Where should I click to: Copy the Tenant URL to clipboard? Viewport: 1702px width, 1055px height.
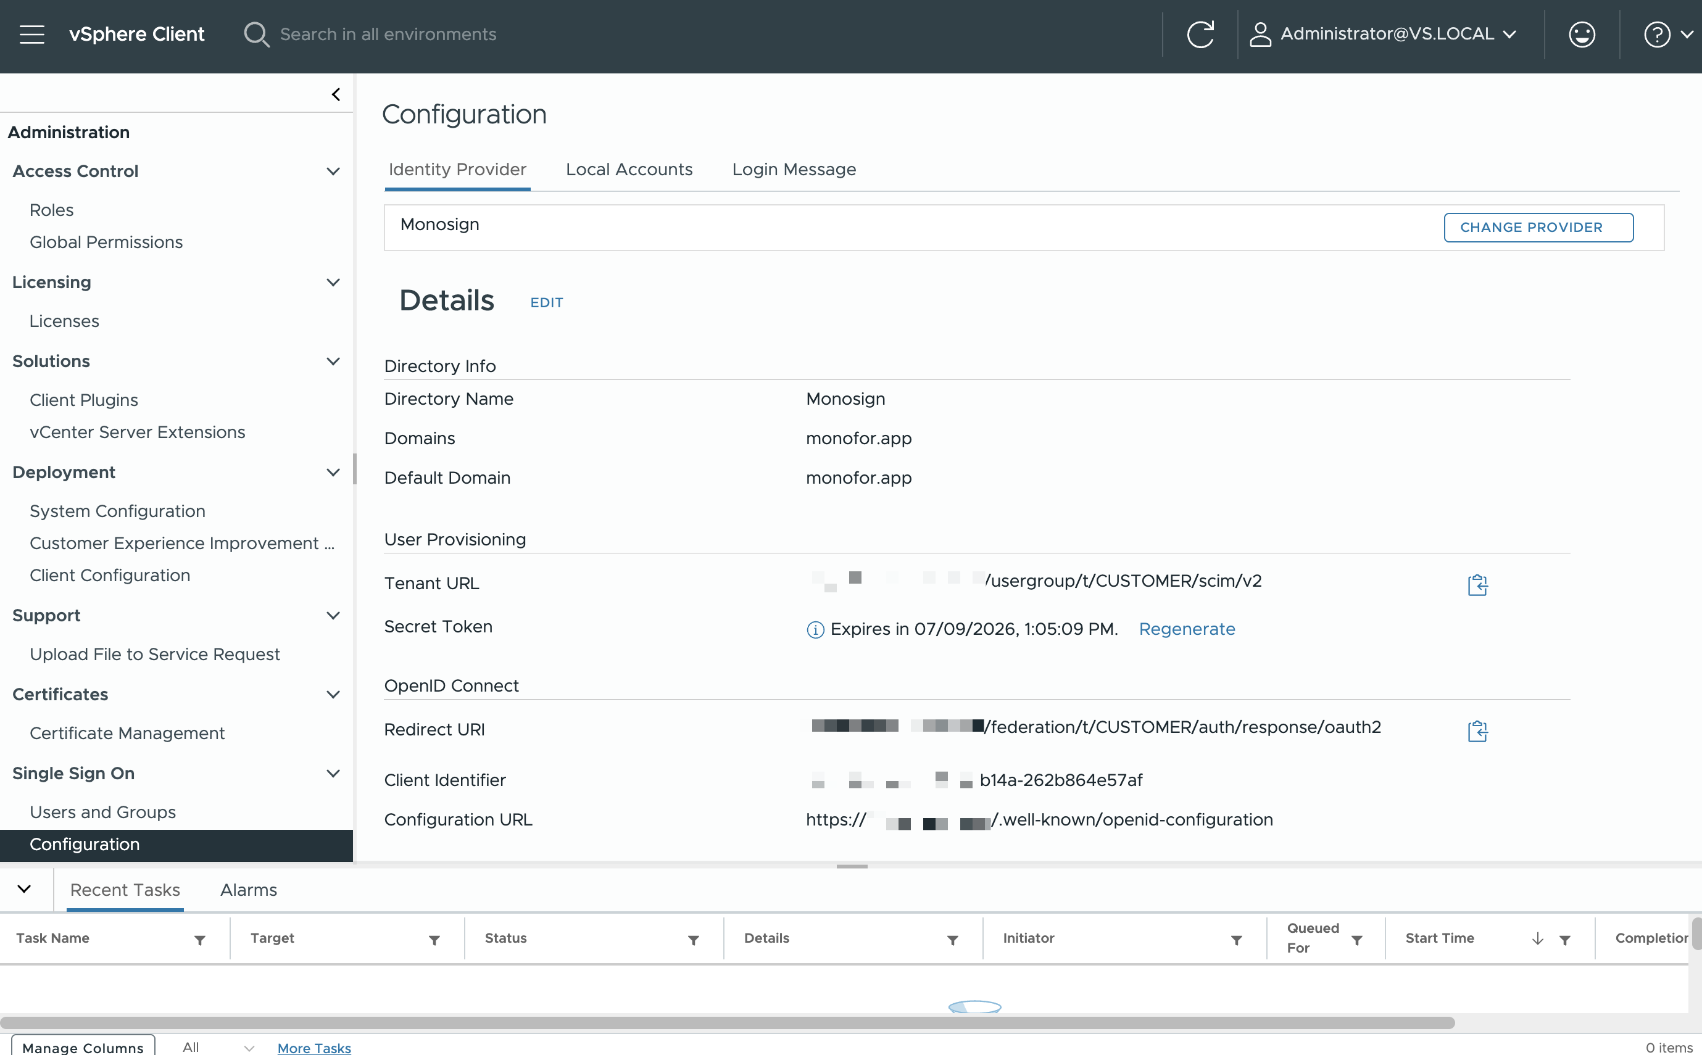tap(1477, 585)
